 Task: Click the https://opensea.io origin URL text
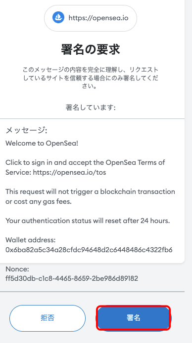coord(98,18)
